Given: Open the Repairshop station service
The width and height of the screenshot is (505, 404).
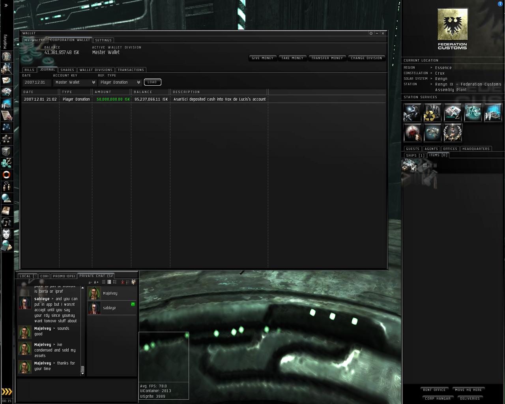Looking at the screenshot, I should pyautogui.click(x=412, y=112).
